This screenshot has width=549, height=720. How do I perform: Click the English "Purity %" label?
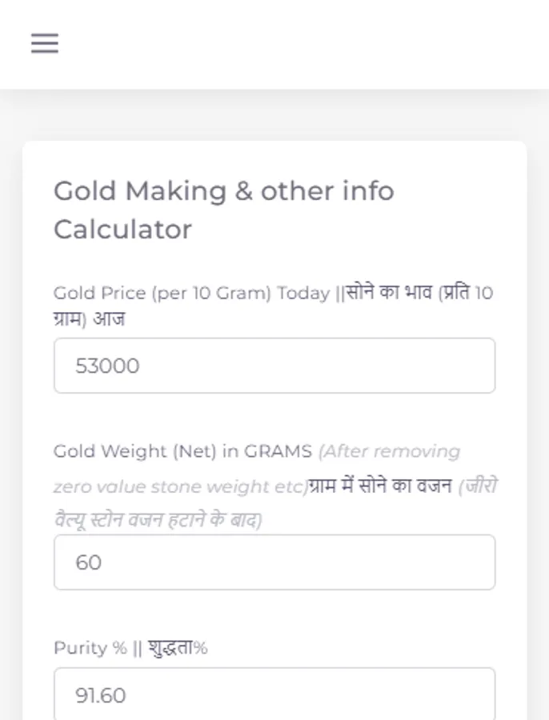tap(90, 648)
